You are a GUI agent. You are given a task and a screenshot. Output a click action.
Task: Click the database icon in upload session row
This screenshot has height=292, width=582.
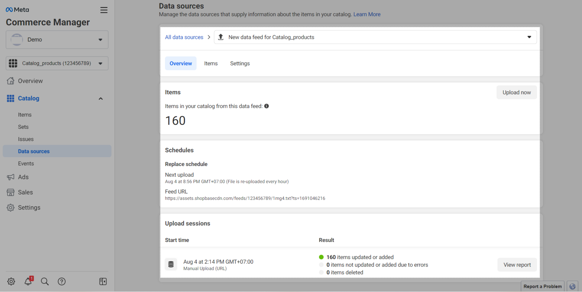tap(171, 264)
